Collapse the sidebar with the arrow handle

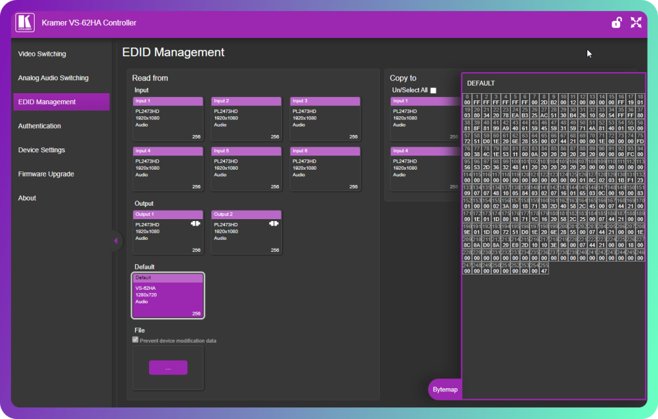(116, 240)
